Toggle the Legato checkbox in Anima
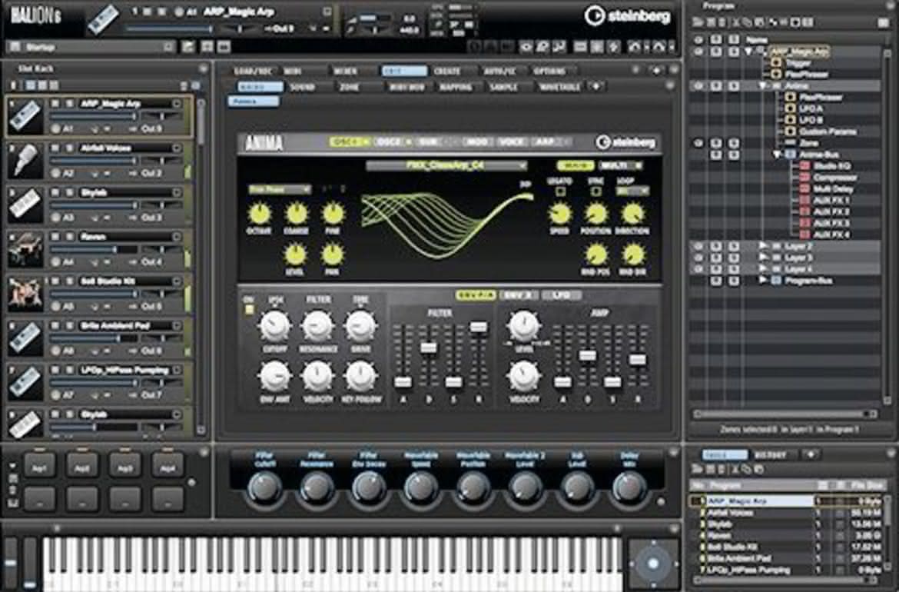Image resolution: width=899 pixels, height=592 pixels. point(559,191)
